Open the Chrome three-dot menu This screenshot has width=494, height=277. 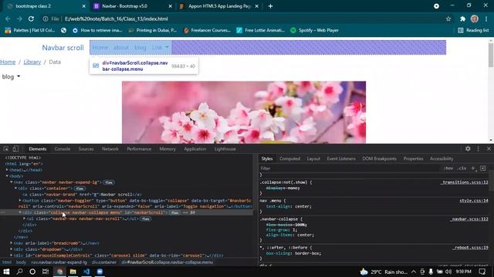486,18
